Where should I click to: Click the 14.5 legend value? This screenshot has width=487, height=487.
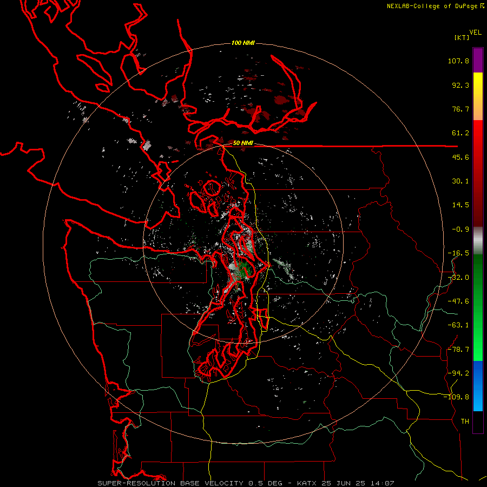click(x=460, y=205)
